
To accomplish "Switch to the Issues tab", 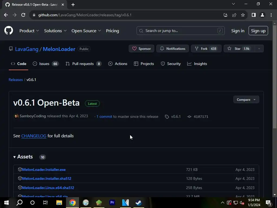I will pos(46,64).
